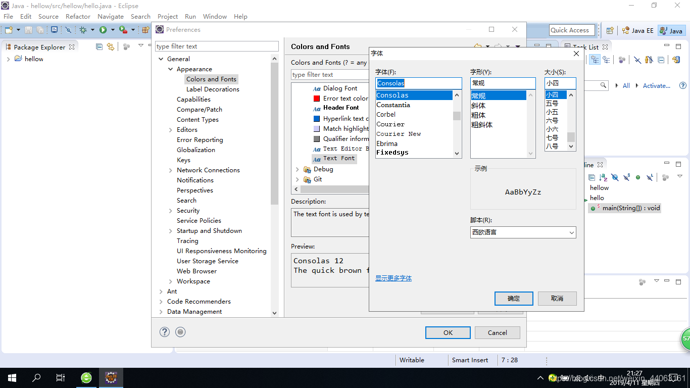Image resolution: width=690 pixels, height=388 pixels.
Task: Click the blue Hyperlink text color swatch
Action: coord(317,119)
